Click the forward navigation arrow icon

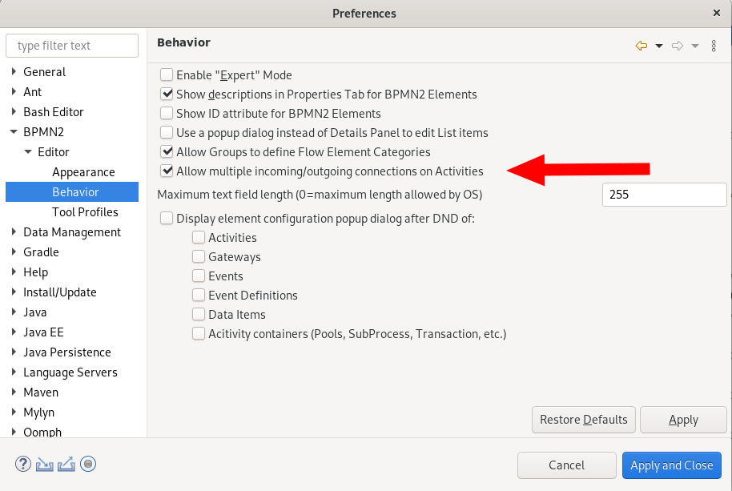pos(678,46)
